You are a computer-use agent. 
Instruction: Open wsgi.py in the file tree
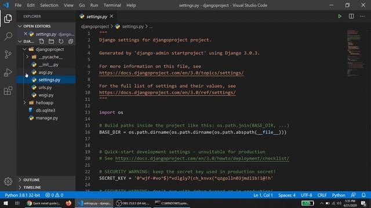click(x=46, y=95)
